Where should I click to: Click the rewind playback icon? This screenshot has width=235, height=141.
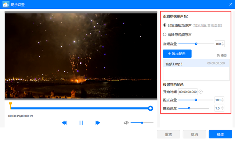point(64,123)
